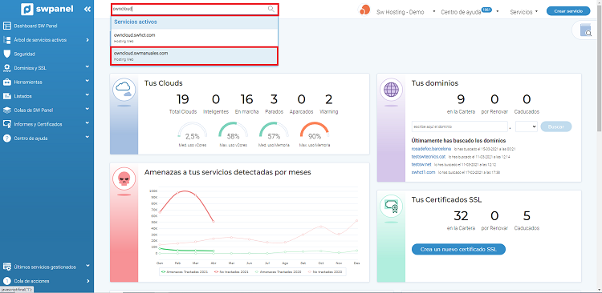Open swhct1.com domain link
The image size is (602, 293).
[x=423, y=172]
